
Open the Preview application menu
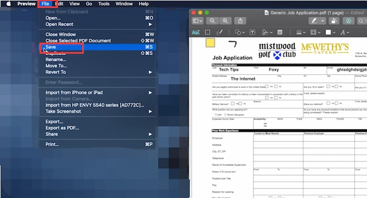pos(26,4)
